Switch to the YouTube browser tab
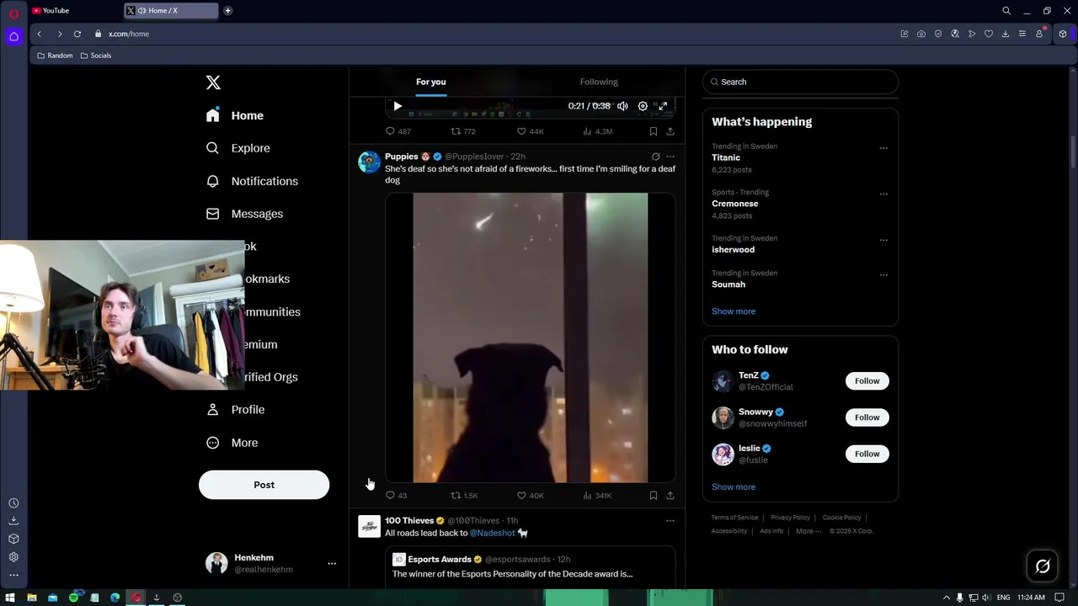The height and width of the screenshot is (606, 1078). [74, 11]
